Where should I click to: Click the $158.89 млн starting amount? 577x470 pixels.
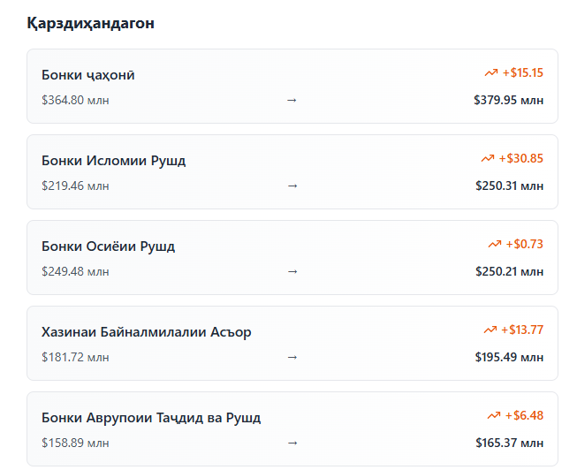(75, 443)
